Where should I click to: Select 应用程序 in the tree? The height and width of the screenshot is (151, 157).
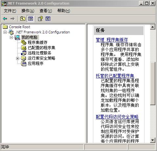click(x=35, y=64)
